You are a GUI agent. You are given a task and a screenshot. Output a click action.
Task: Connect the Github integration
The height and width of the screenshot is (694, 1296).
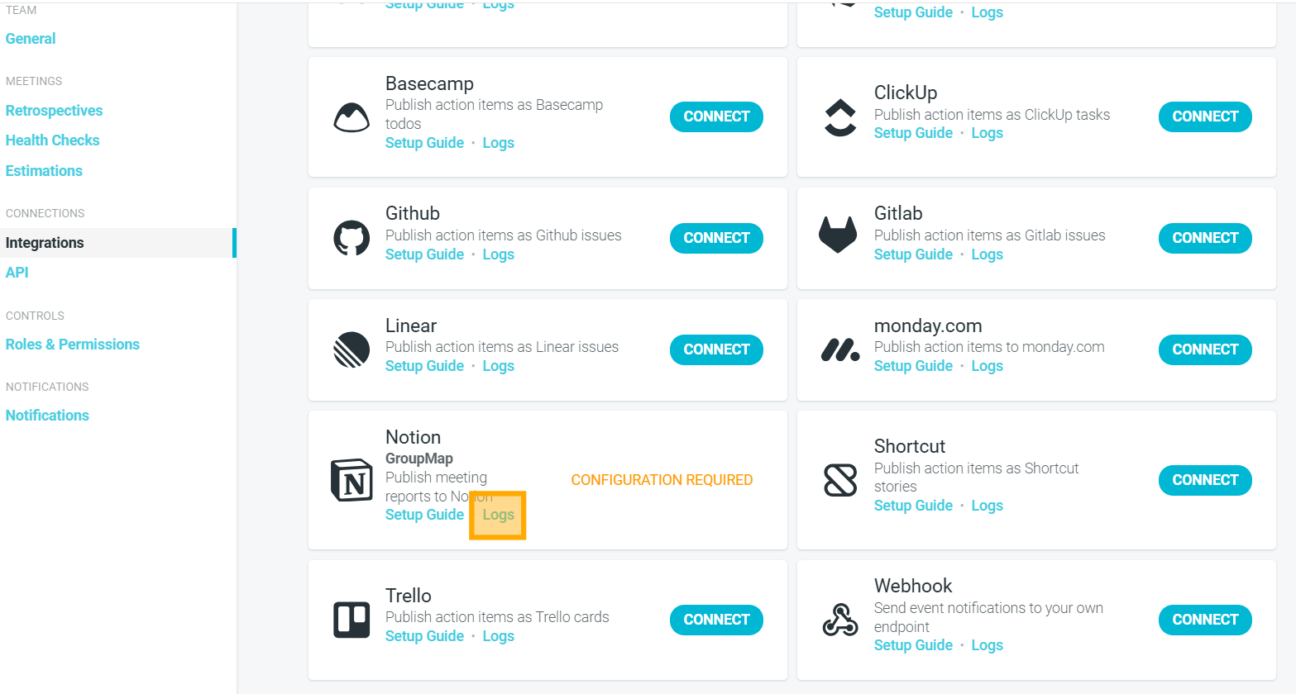point(716,238)
